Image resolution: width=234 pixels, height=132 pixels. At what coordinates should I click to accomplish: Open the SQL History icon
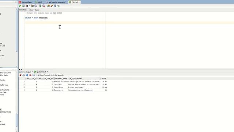[55, 6]
